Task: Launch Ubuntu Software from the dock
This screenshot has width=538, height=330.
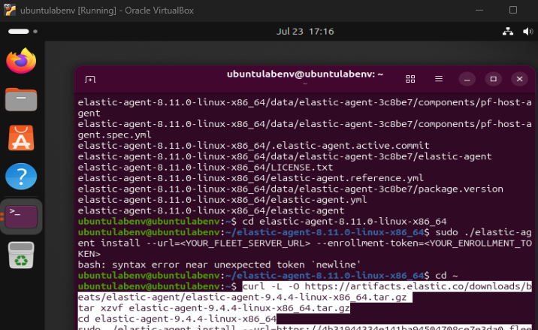Action: [21, 138]
